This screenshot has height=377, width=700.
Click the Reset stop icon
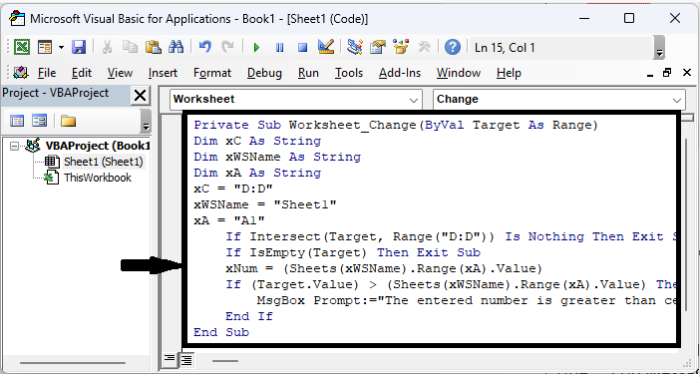303,47
